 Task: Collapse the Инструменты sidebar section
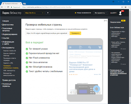coord(8,48)
